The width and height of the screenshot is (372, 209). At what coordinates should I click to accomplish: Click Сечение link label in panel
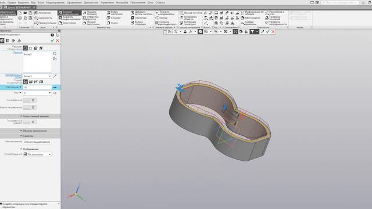point(17,52)
